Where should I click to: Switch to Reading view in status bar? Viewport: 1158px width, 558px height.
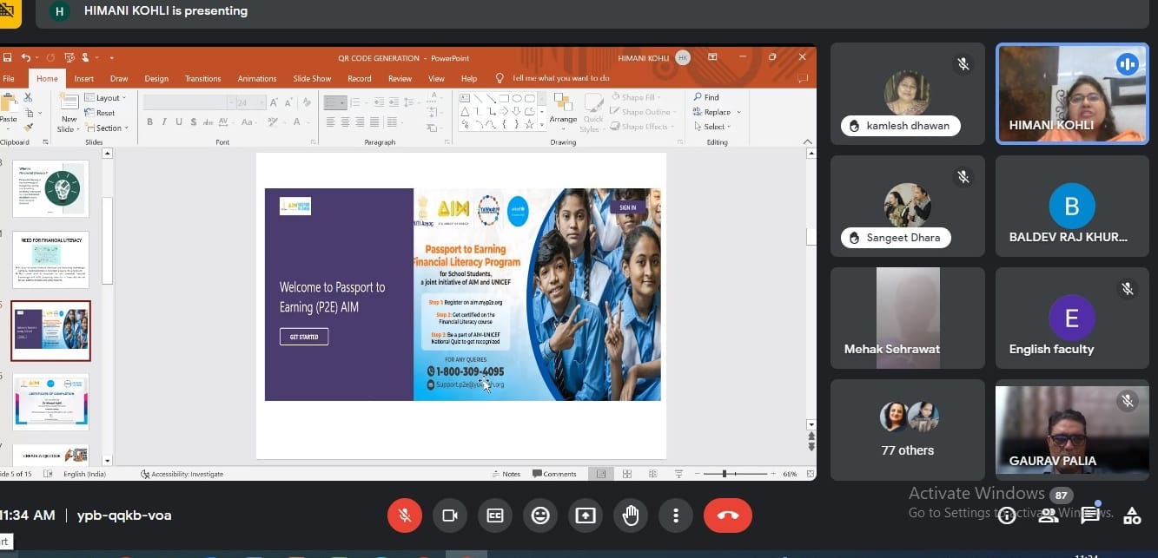(652, 474)
